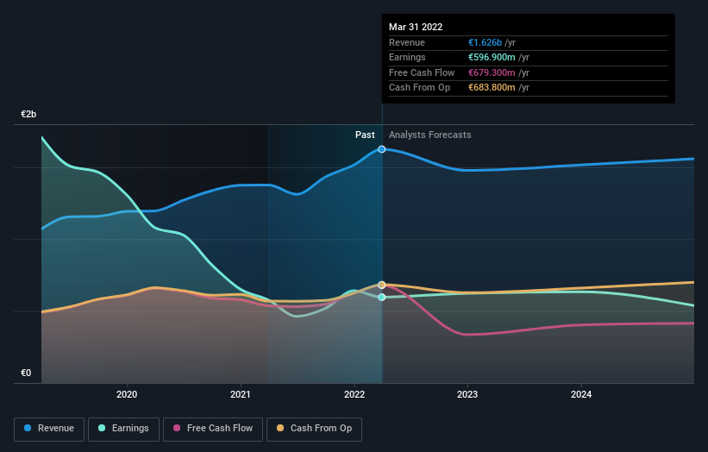Viewport: 708px width, 452px height.
Task: Click the €2b y-axis label
Action: pyautogui.click(x=28, y=114)
